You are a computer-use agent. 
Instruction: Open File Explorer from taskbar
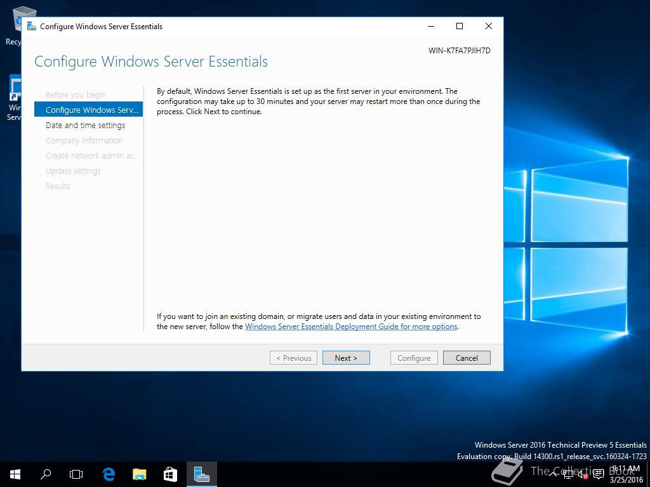139,474
